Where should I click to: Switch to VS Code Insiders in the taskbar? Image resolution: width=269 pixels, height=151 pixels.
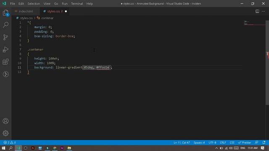[x=18, y=148]
